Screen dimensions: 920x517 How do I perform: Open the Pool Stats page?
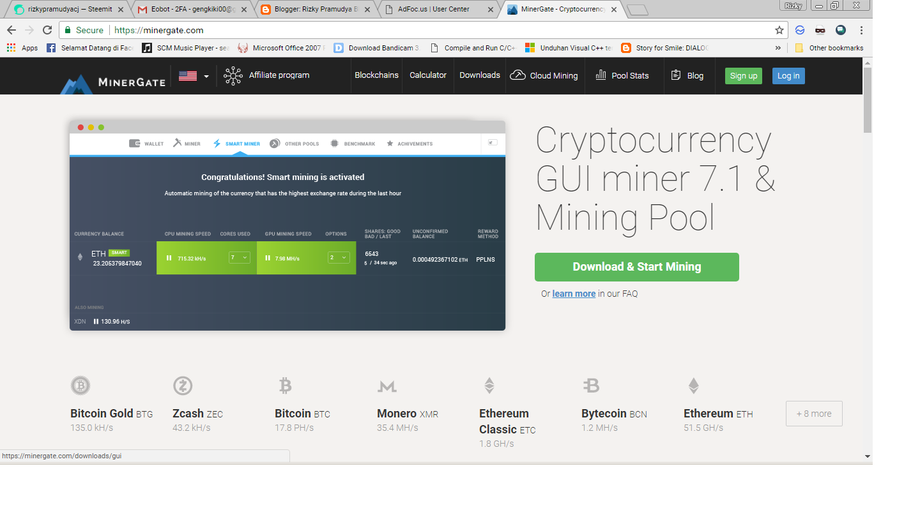(x=630, y=76)
